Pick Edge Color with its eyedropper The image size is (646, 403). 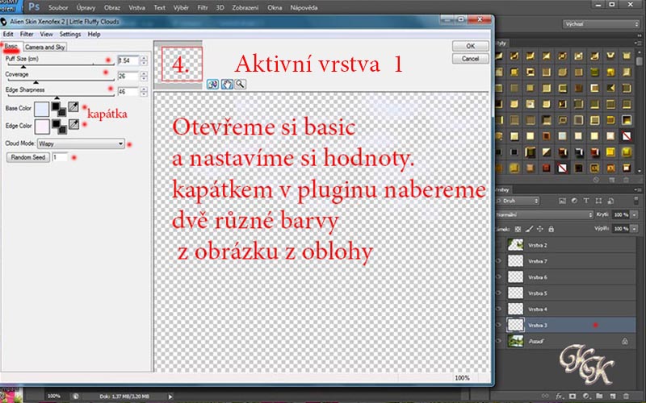coord(73,124)
